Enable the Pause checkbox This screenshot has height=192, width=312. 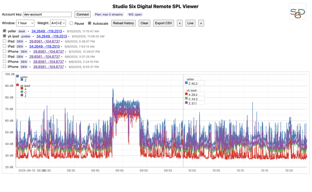[x=71, y=23]
